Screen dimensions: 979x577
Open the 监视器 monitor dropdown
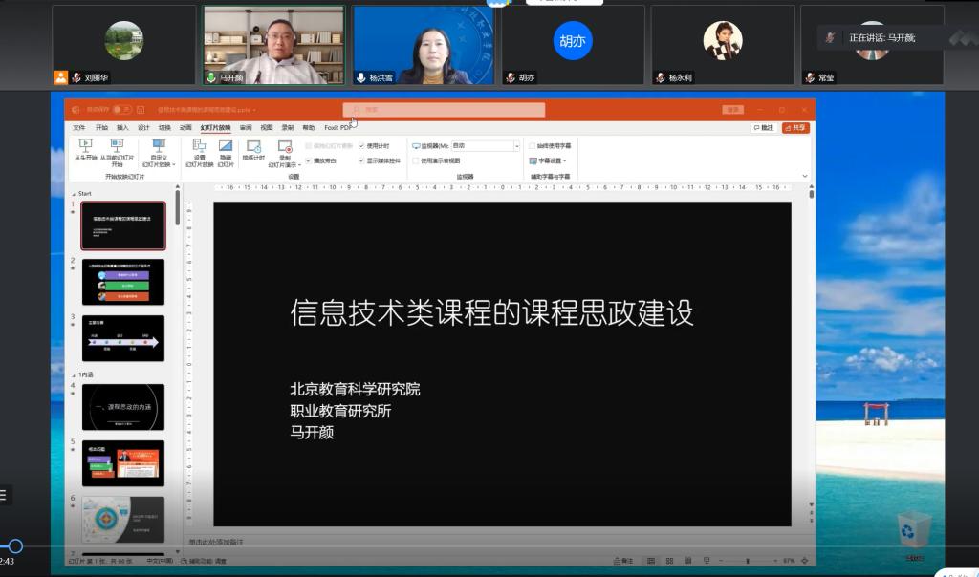517,145
